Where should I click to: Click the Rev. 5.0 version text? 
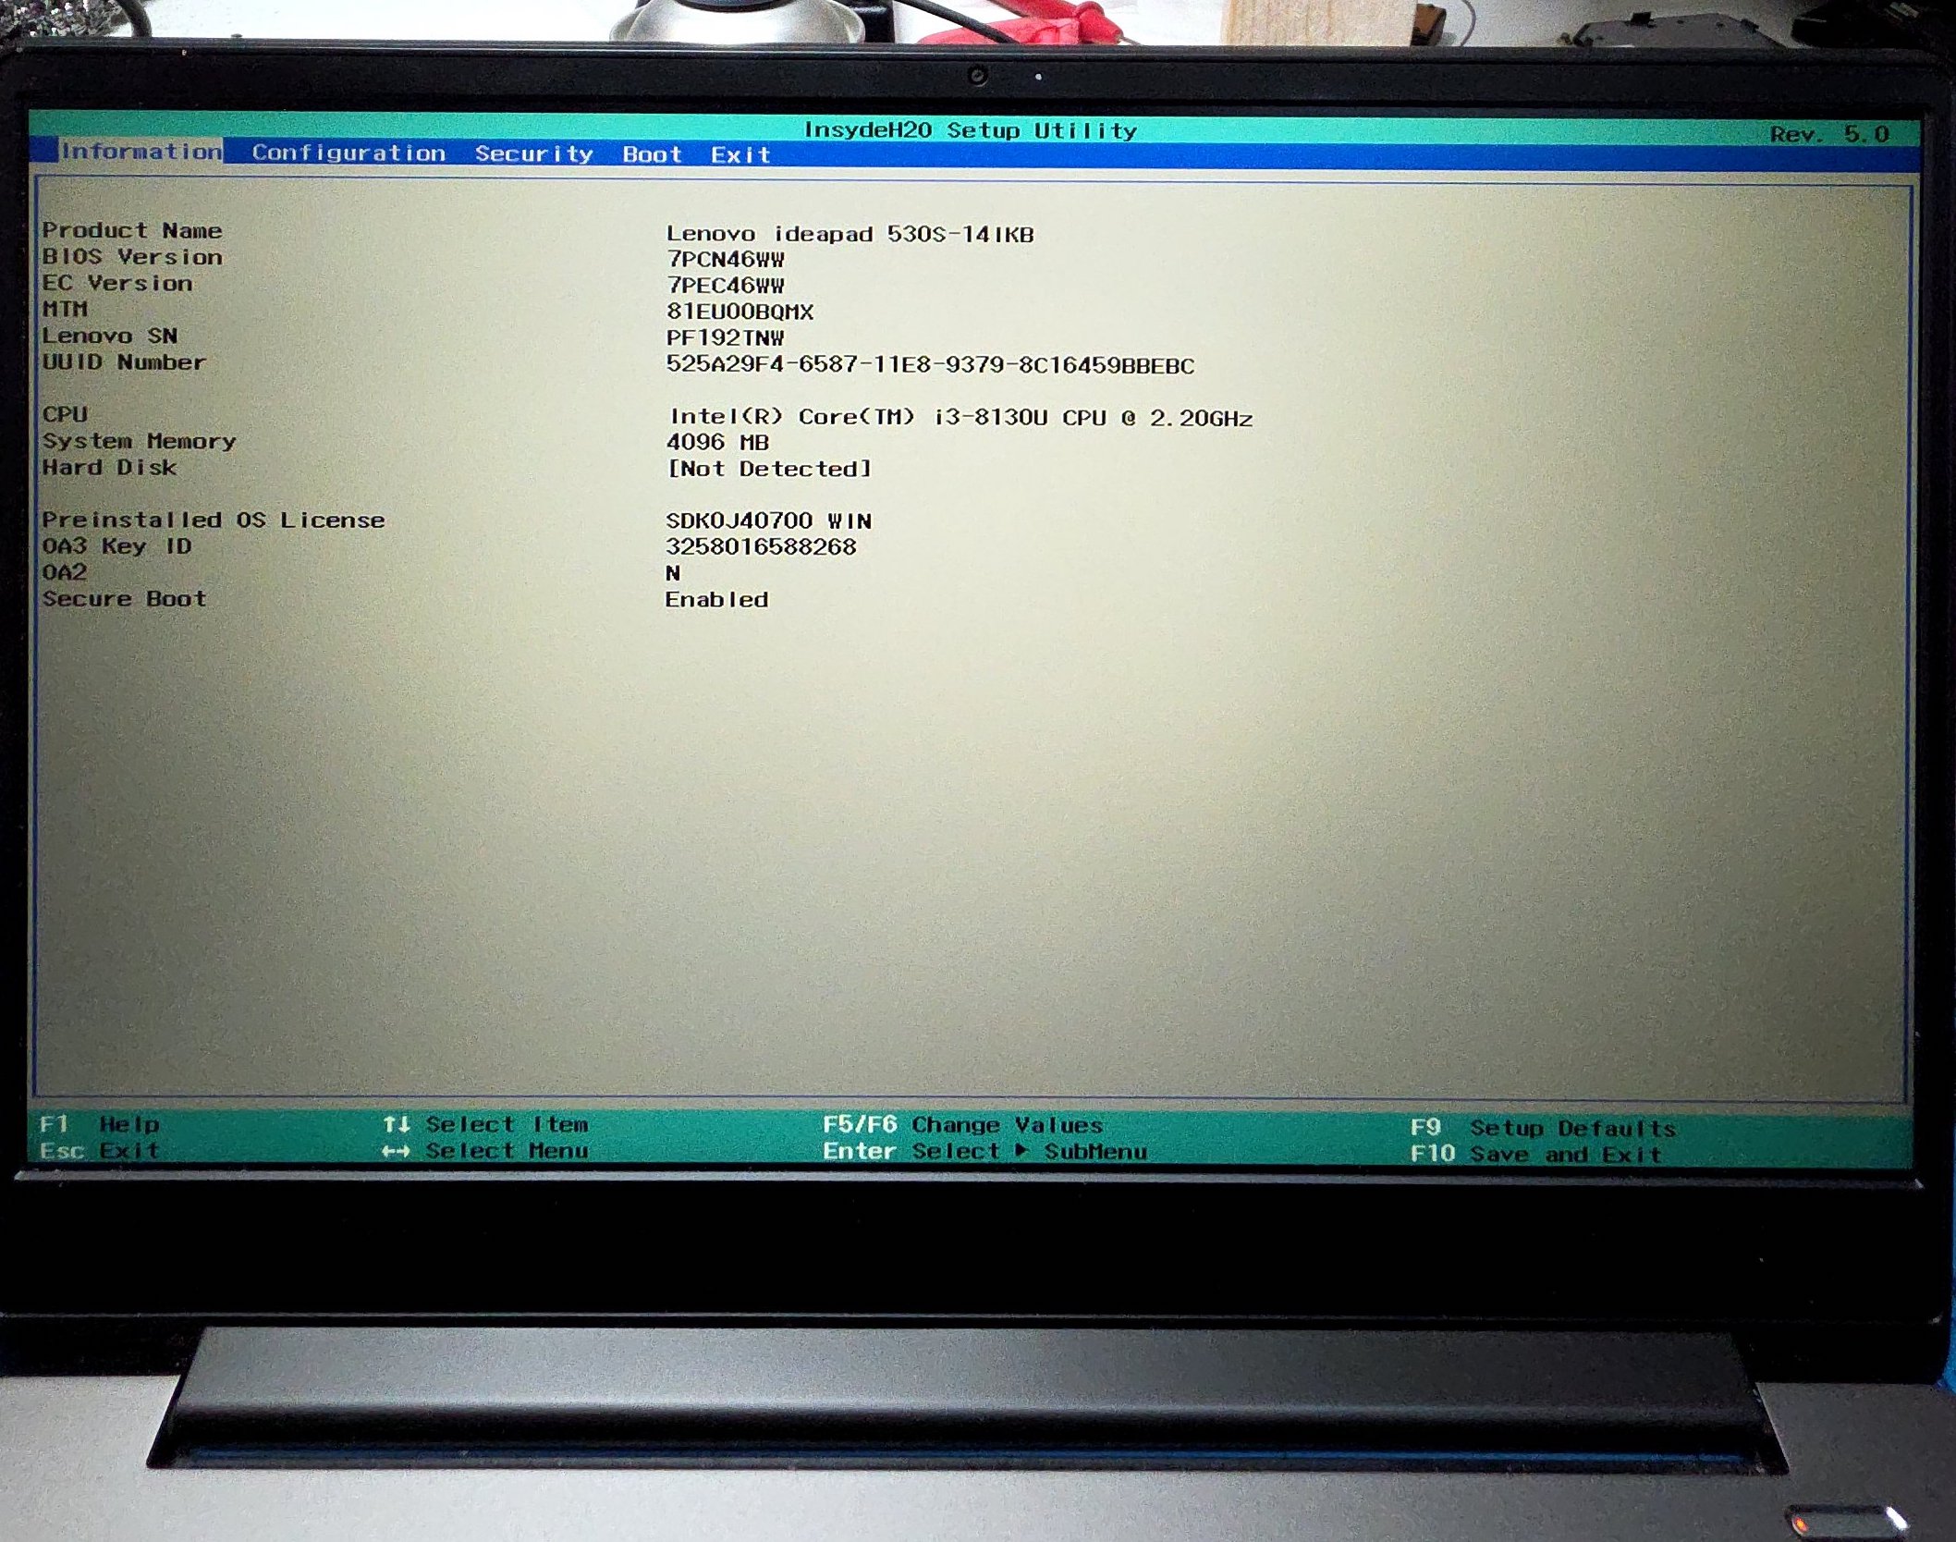[x=1829, y=134]
